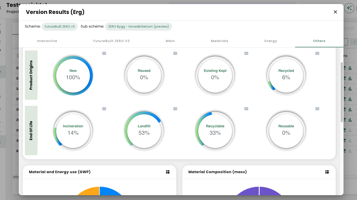Select the Others tab
The image size is (357, 200).
point(319,41)
